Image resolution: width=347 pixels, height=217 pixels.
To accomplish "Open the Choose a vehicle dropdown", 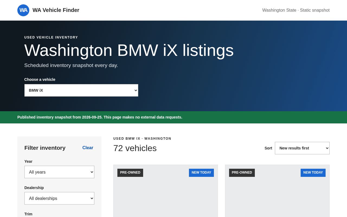I will [81, 90].
